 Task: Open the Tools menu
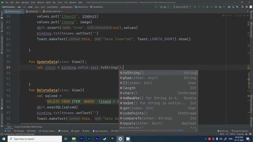(60, 2)
